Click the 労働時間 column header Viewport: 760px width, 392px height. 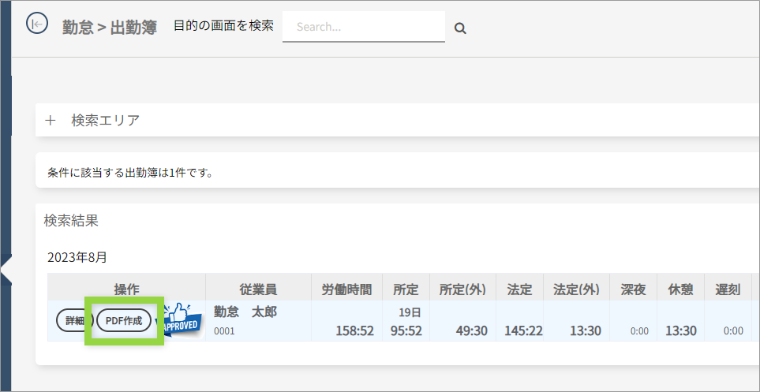(x=346, y=289)
